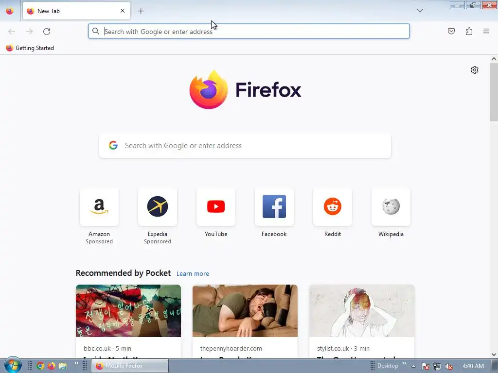Open the Amazon sponsored shortcut tile

[x=99, y=207]
